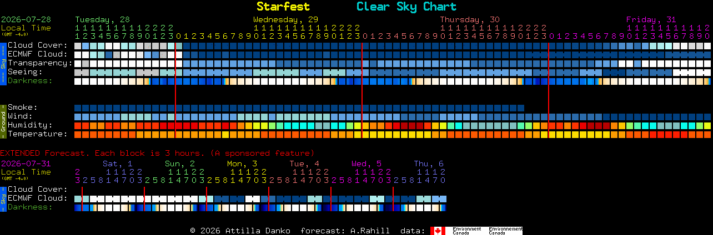
Task: Click the red midnight line ending Tuesday
Action: click(175, 90)
